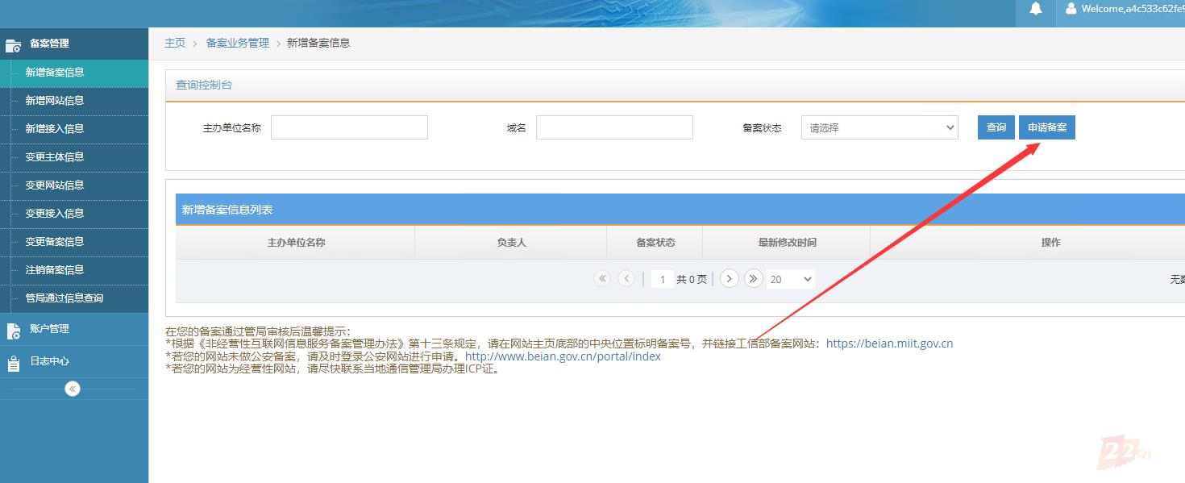Click the next page arrow icon

729,277
